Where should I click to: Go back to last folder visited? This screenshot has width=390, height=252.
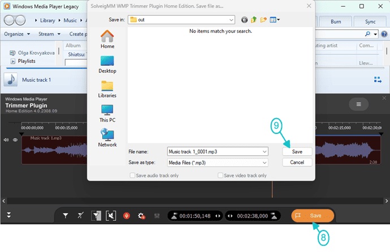pos(245,20)
